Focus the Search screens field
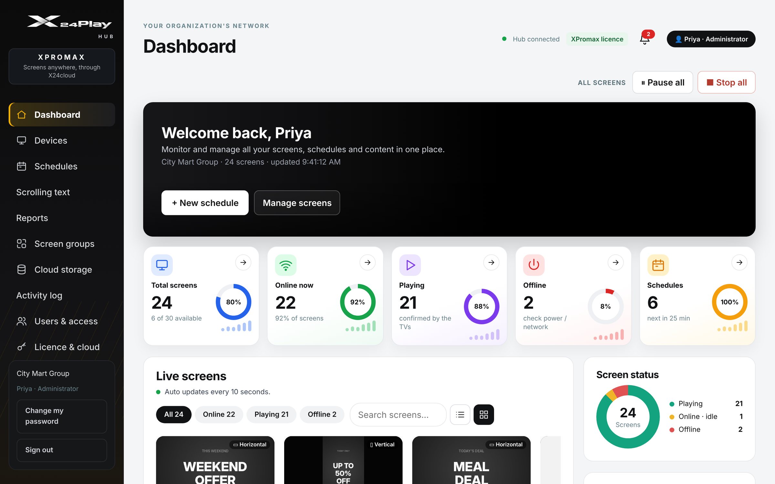This screenshot has width=775, height=484. click(398, 415)
